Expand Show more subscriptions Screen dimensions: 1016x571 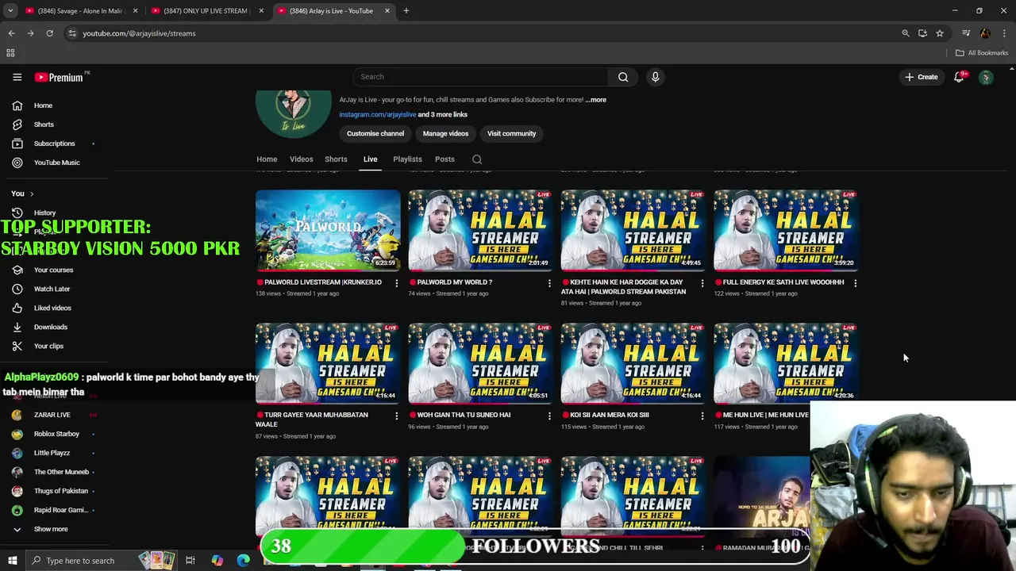click(52, 529)
